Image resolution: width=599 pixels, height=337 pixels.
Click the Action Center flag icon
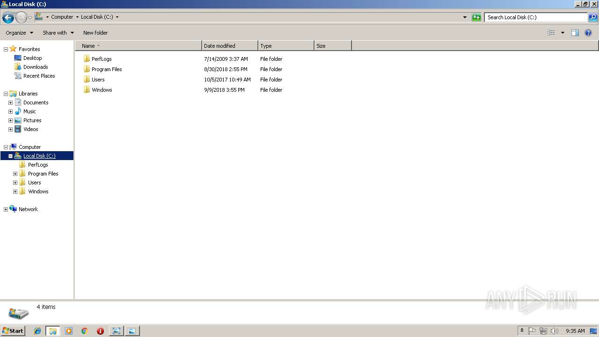tap(532, 331)
